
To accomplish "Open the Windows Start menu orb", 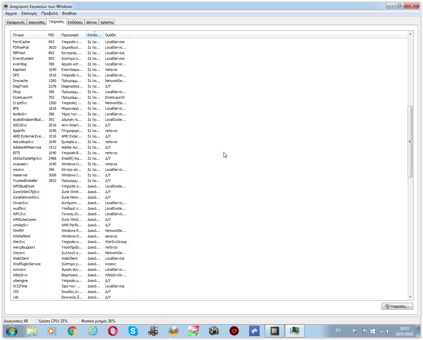I will pyautogui.click(x=11, y=331).
